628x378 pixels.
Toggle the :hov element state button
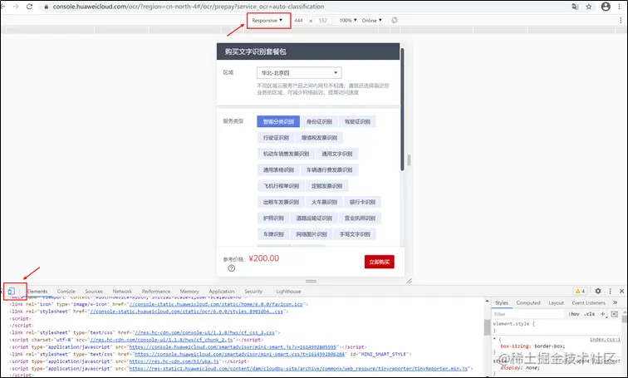[x=574, y=314]
